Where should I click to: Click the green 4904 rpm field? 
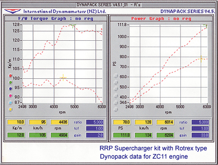[x=59, y=135]
